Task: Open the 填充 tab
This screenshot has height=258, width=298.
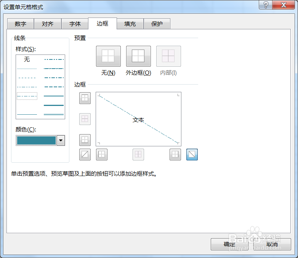Action: 130,24
